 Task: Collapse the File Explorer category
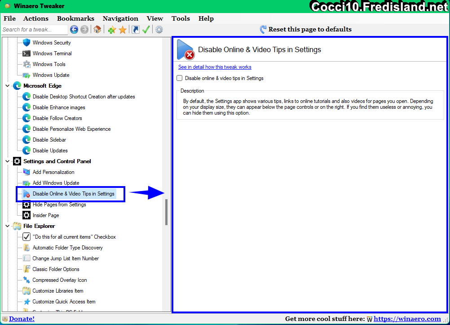[8, 226]
